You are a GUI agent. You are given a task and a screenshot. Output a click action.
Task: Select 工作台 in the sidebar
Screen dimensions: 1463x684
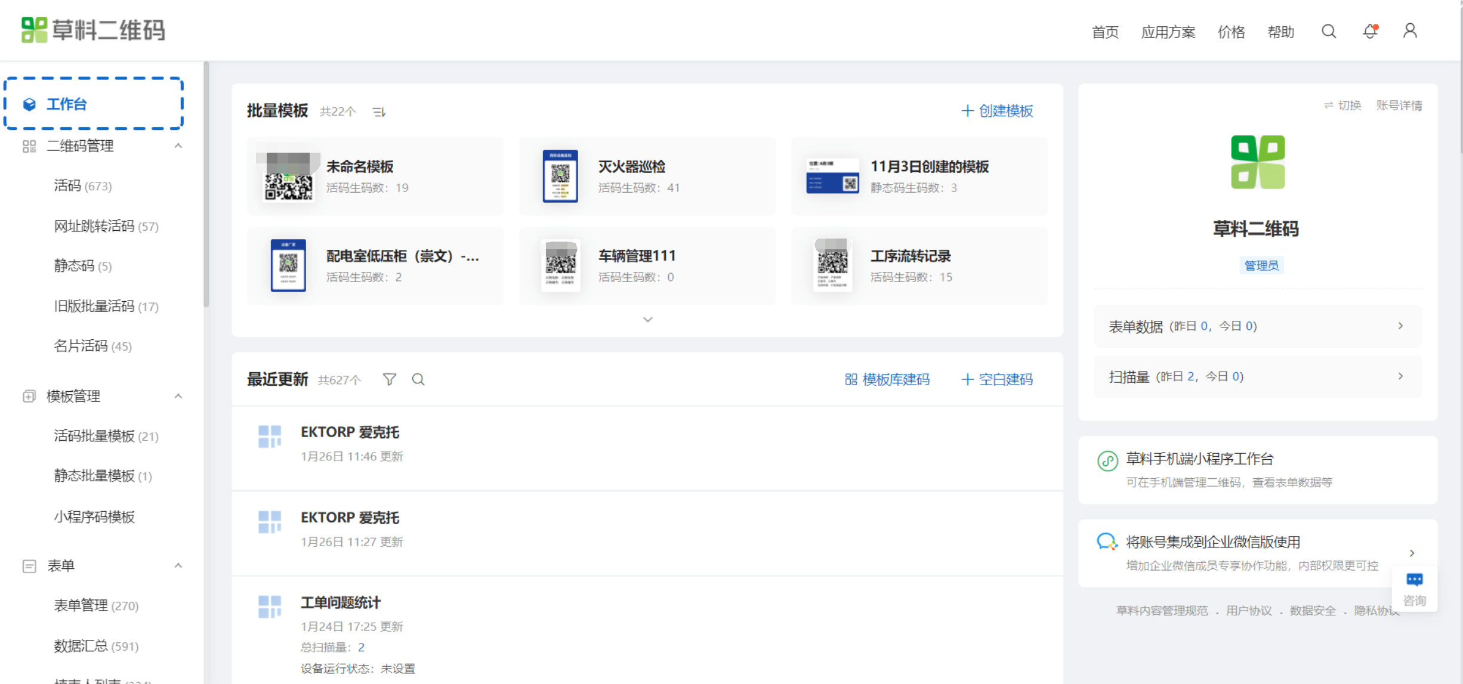pyautogui.click(x=94, y=104)
